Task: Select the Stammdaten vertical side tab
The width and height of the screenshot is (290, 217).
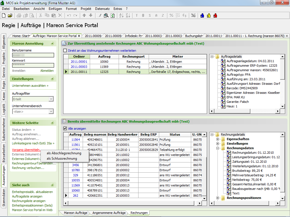Action: point(3,198)
